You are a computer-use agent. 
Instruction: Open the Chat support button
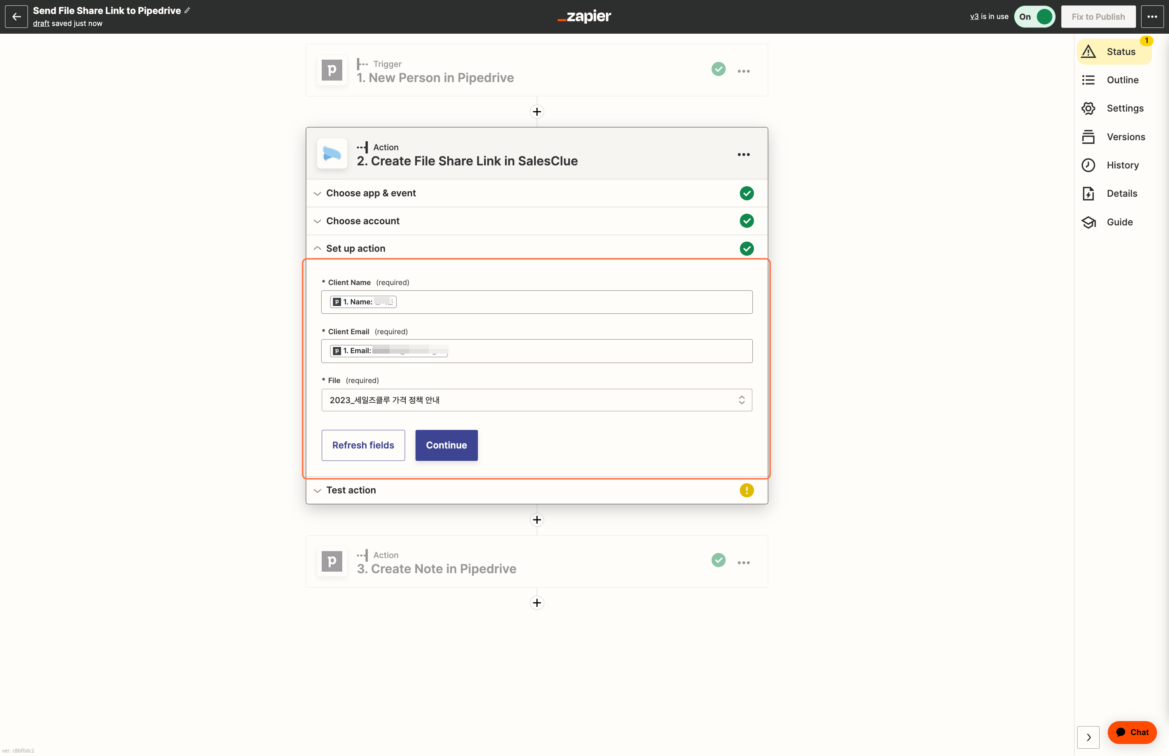[1132, 732]
